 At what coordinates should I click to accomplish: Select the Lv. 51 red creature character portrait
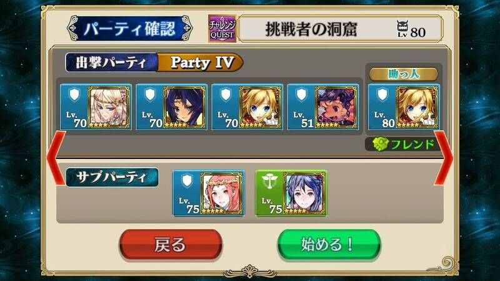tap(336, 107)
